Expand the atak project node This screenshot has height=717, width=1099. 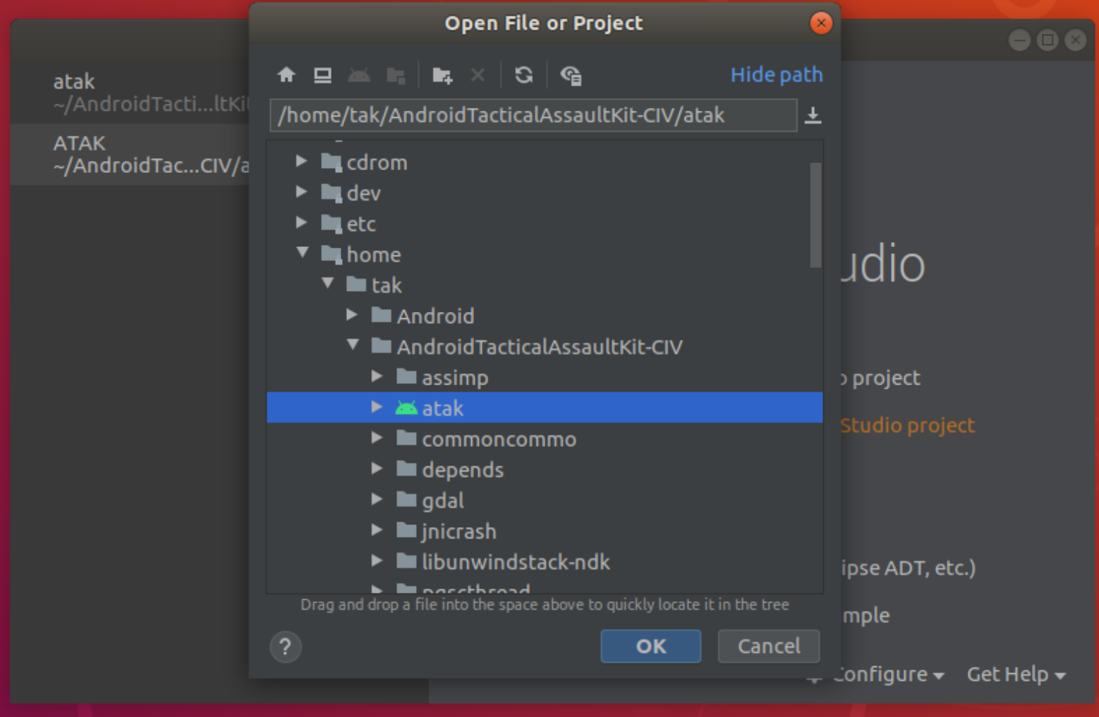(377, 407)
